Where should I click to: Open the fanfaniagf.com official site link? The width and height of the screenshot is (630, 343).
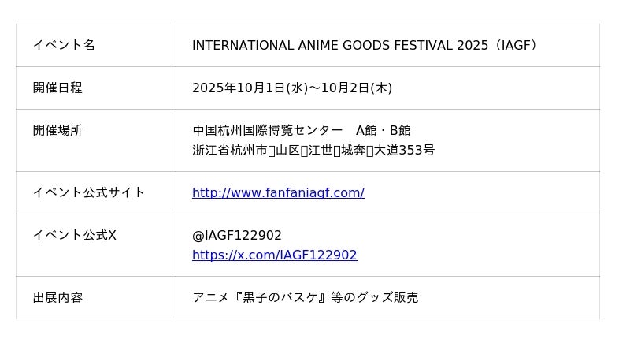point(278,192)
